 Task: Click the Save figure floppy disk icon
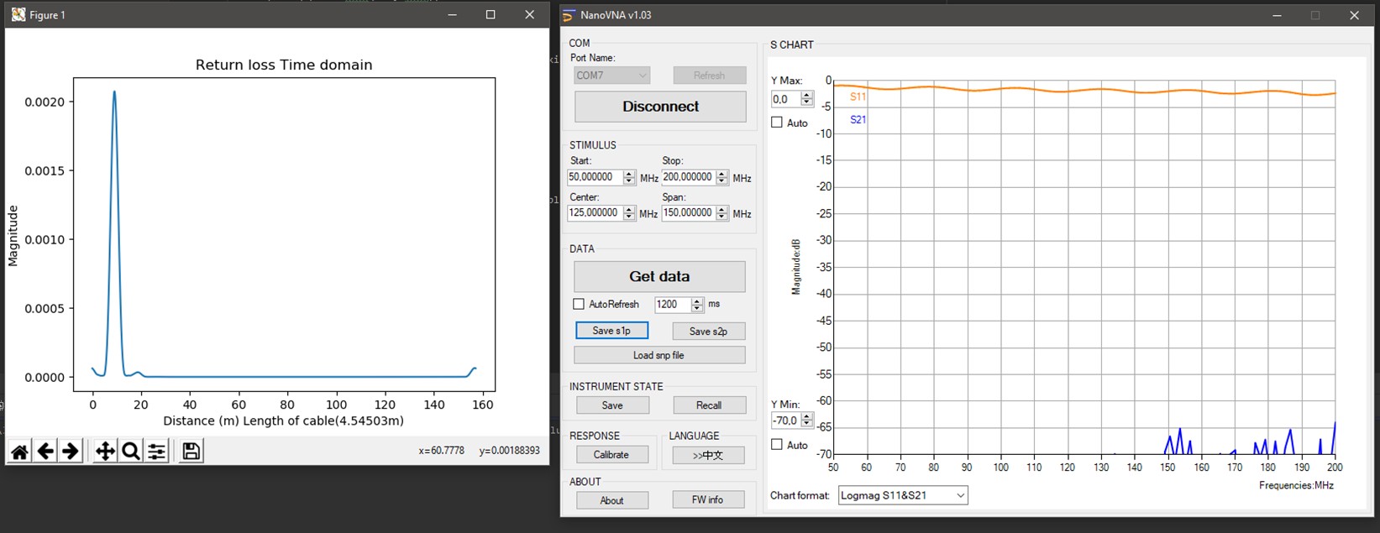click(192, 452)
